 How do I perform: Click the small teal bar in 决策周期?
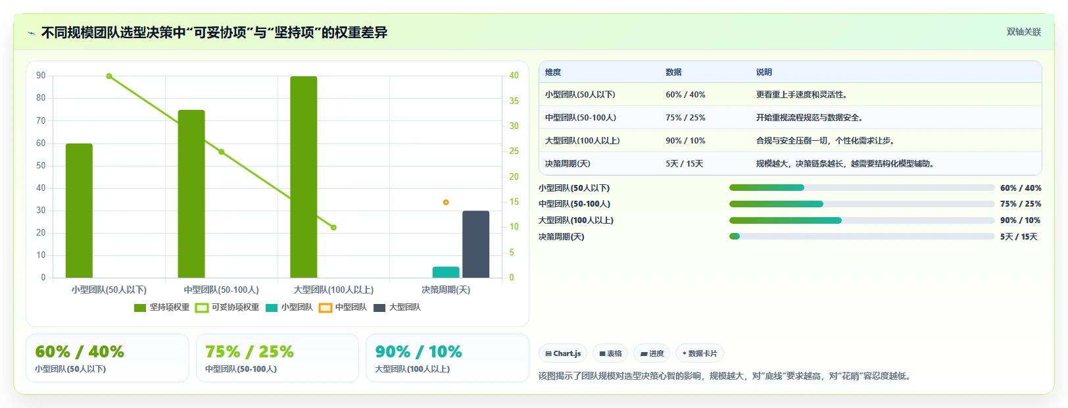tap(446, 272)
